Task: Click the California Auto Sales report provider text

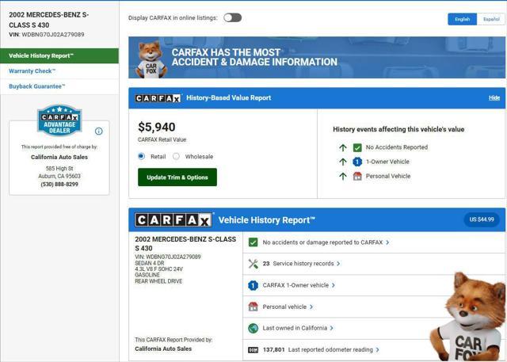Action: pos(163,349)
